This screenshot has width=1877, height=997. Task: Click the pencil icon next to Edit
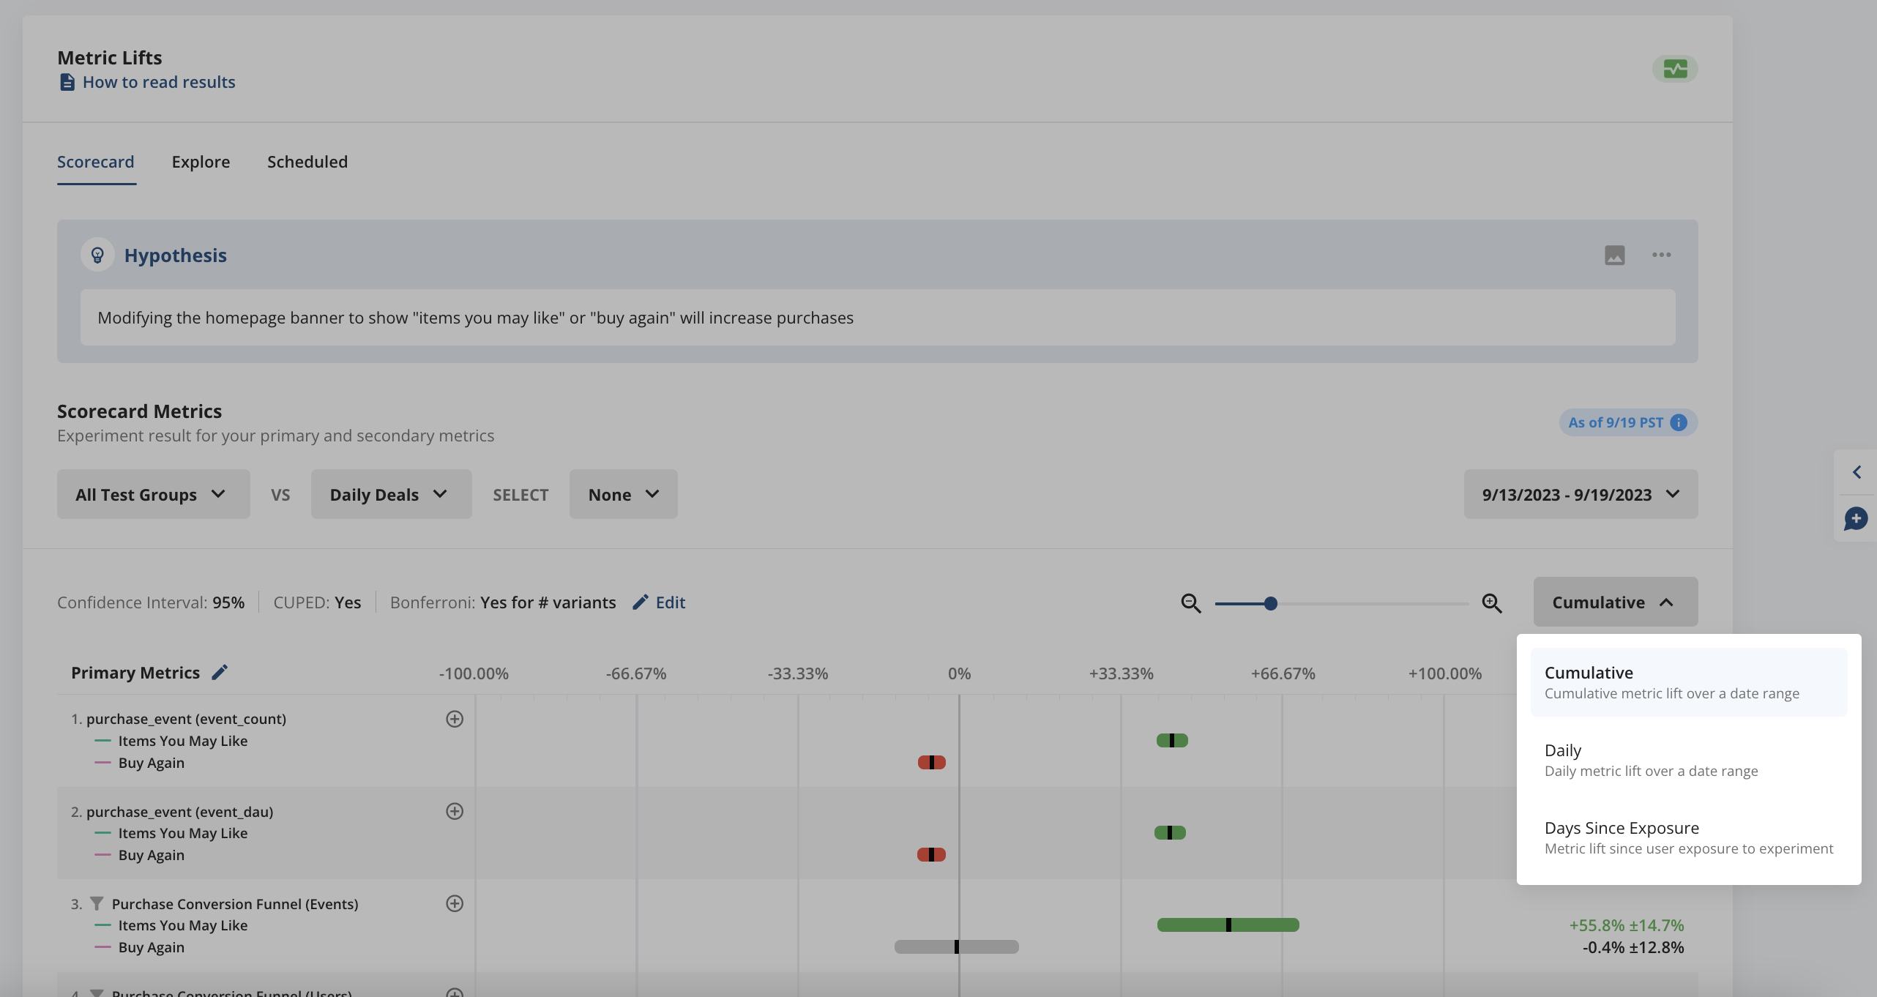click(x=640, y=602)
